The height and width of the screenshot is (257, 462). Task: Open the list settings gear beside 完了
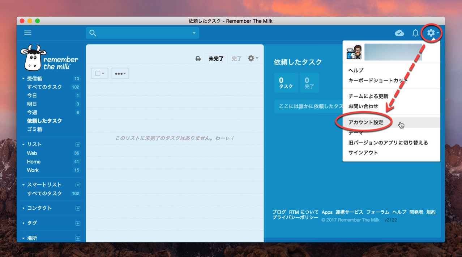click(253, 58)
